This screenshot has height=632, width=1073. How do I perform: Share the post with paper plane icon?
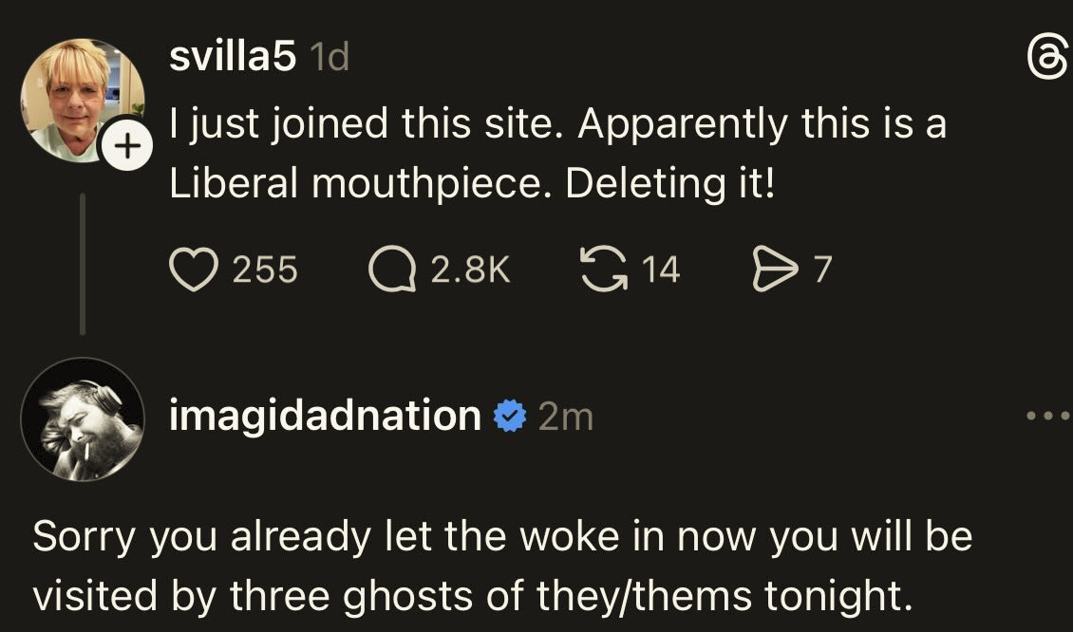(x=771, y=270)
